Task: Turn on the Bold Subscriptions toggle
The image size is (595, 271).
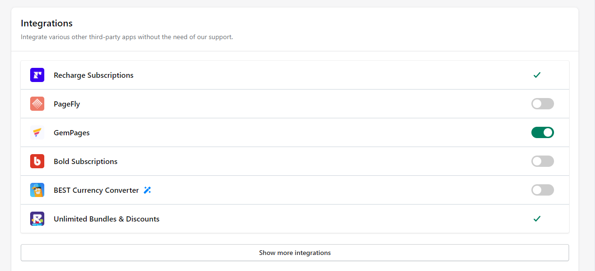Action: point(542,161)
